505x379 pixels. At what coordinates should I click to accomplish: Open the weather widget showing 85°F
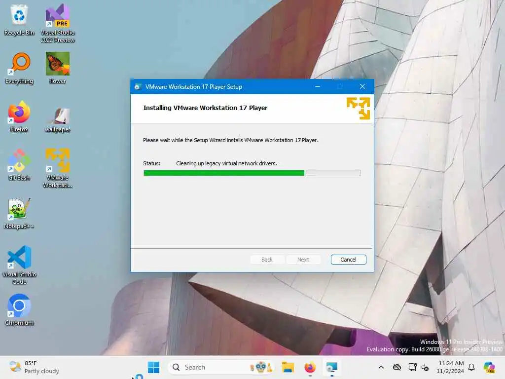(x=34, y=367)
